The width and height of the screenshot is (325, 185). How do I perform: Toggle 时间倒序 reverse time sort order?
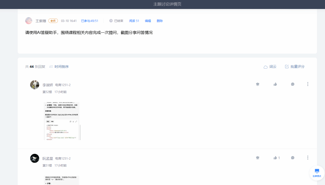coord(59,67)
